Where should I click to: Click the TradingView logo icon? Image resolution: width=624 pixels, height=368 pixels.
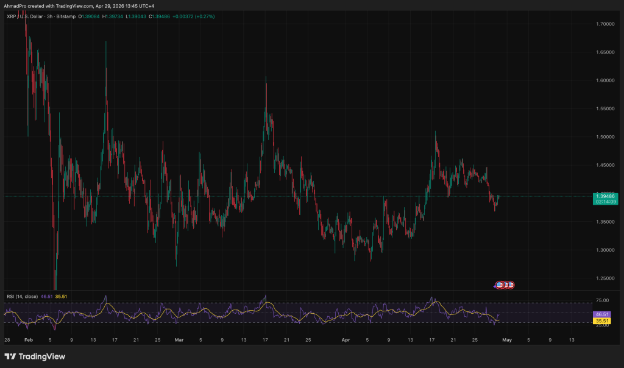[10, 356]
